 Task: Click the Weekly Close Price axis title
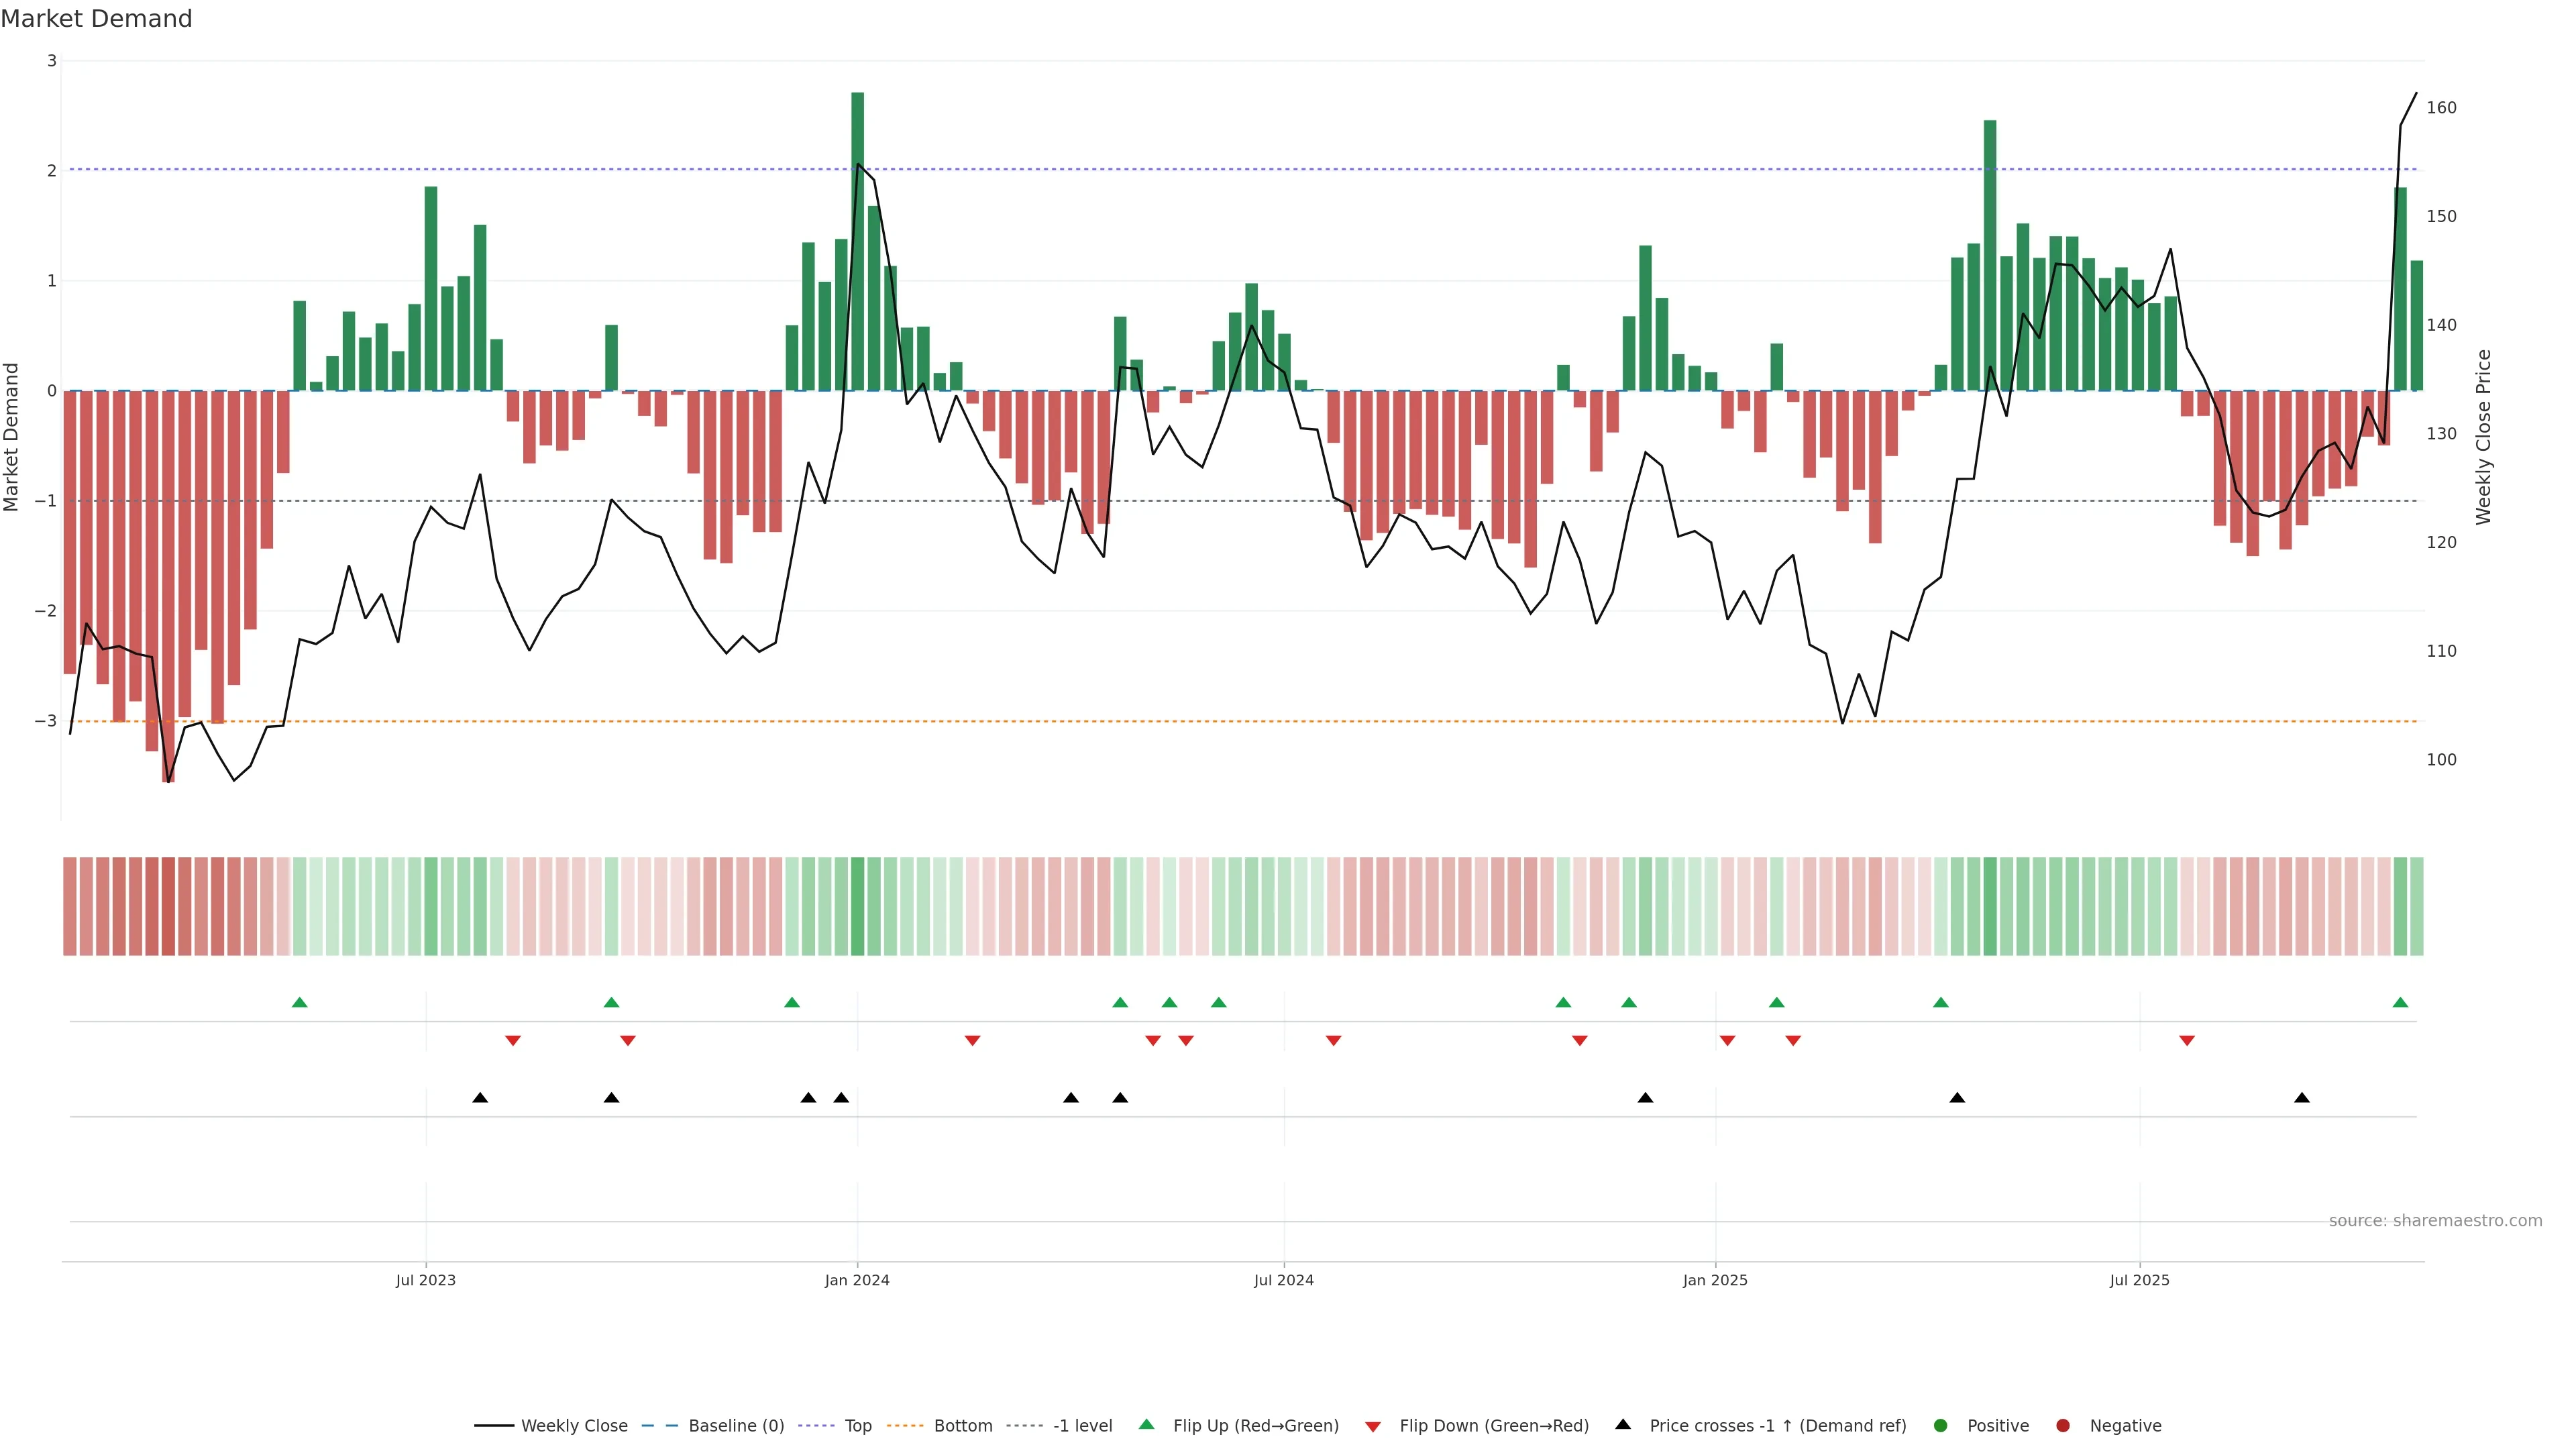click(2483, 437)
